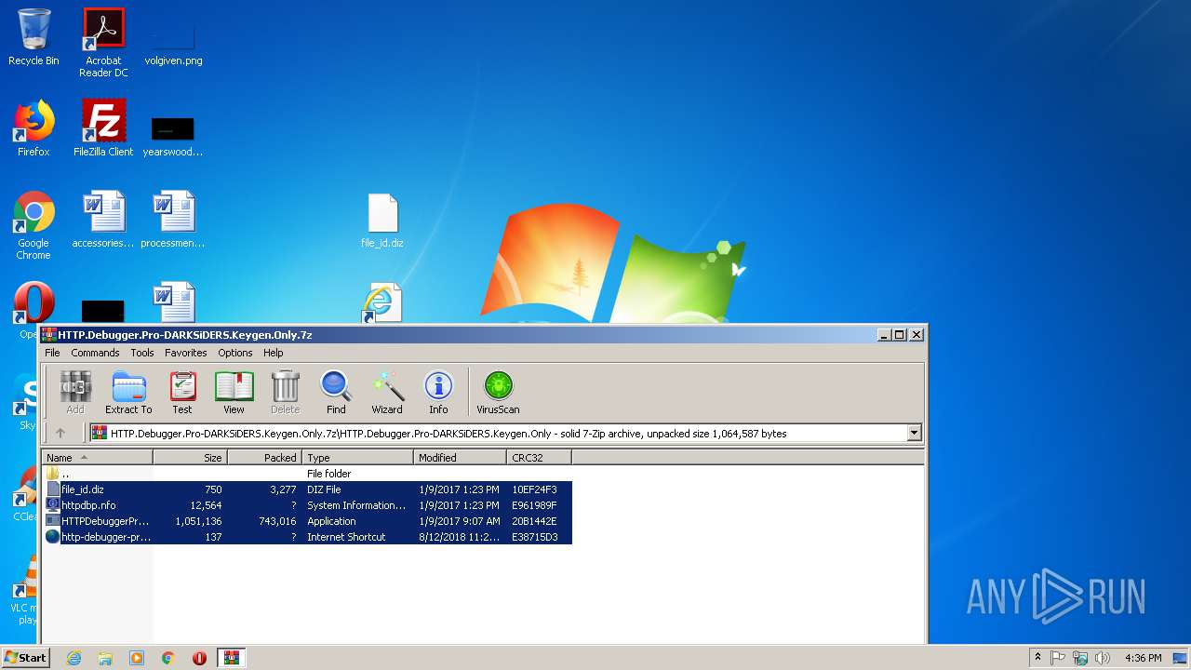Show hidden tray icons arrow

tap(1037, 657)
